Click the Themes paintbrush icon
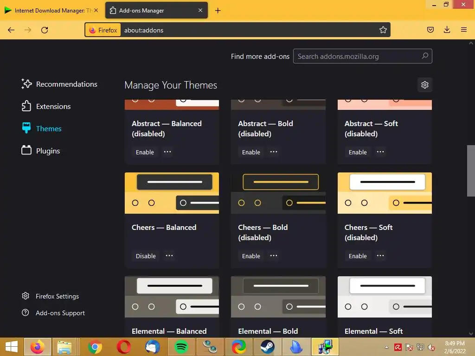The height and width of the screenshot is (356, 475). (26, 128)
